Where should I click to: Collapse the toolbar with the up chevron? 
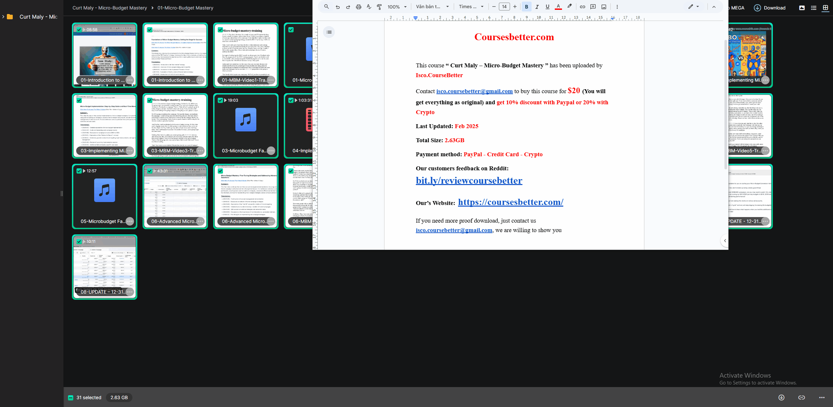714,7
